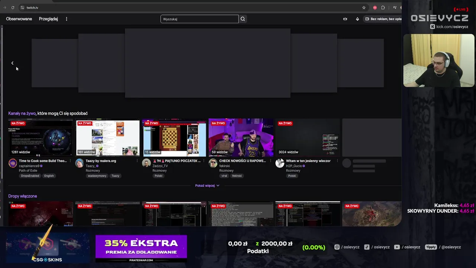
Task: Click captainlance9 channel name
Action: (29, 166)
